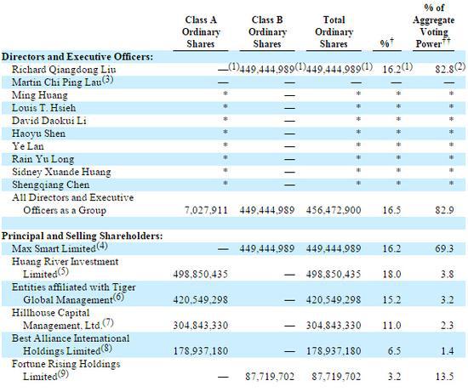Screen dimensions: 468x392
Task: Click the Max Smart Limited row label
Action: coord(54,248)
